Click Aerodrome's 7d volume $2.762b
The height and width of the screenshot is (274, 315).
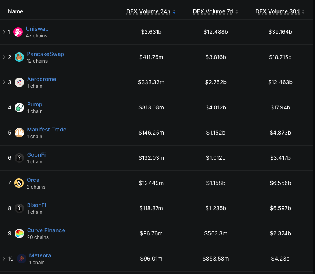(x=216, y=82)
